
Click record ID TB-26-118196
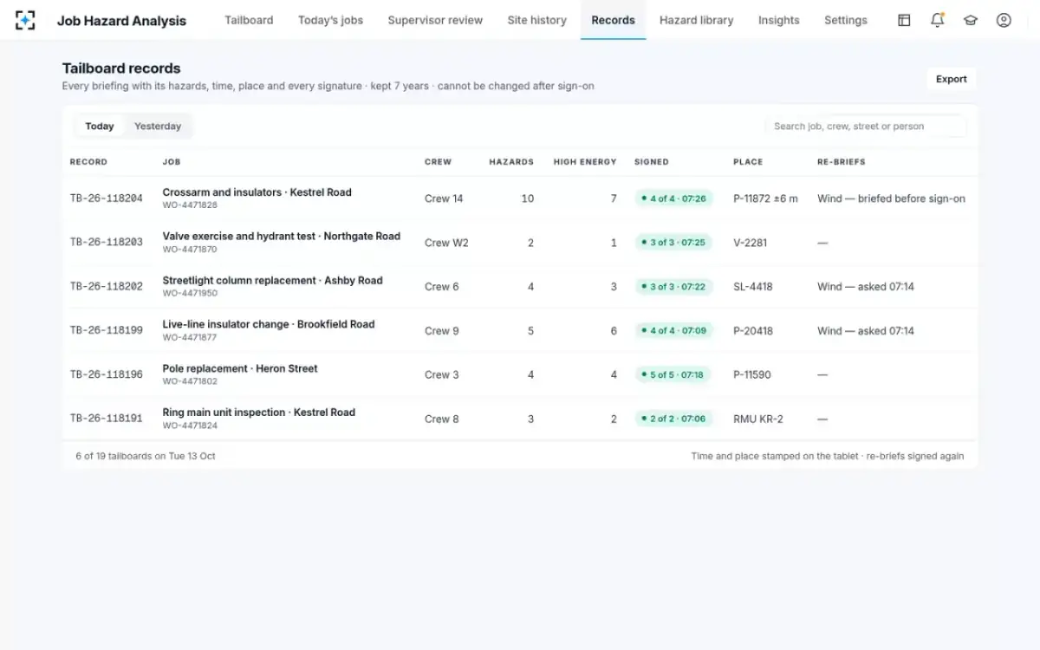[107, 375]
